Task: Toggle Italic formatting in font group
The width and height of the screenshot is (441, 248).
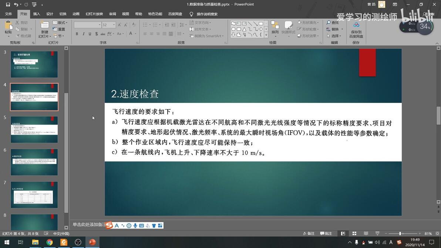Action: [x=84, y=34]
